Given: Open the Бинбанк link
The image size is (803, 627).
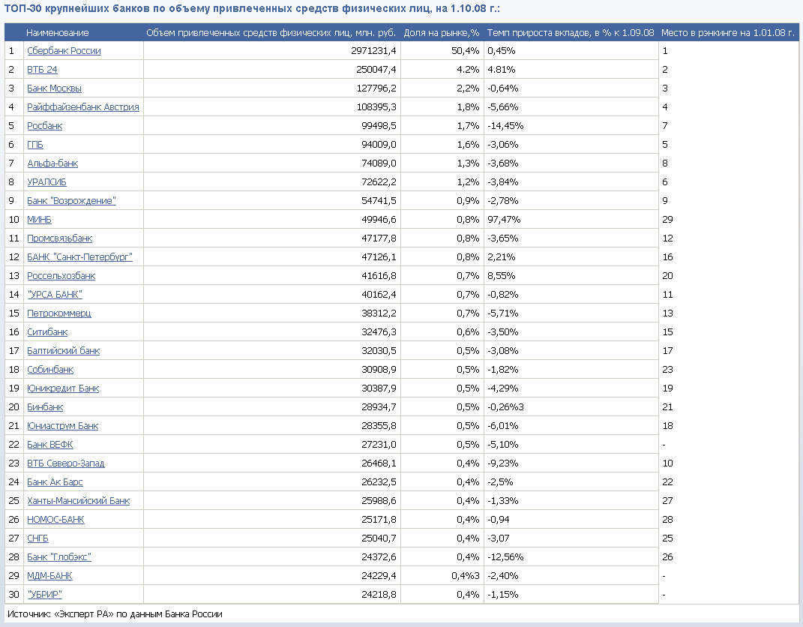Looking at the screenshot, I should click(45, 407).
